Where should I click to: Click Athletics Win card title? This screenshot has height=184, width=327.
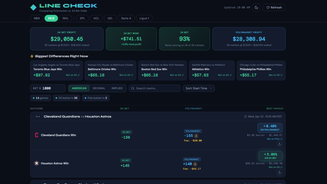(x=201, y=69)
